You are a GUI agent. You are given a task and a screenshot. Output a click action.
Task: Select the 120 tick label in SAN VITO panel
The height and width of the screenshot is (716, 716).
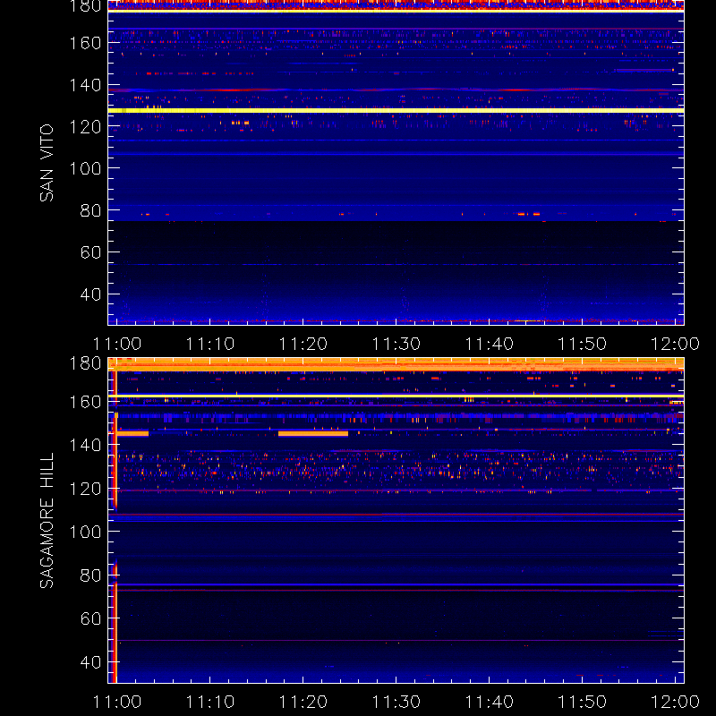coord(85,126)
